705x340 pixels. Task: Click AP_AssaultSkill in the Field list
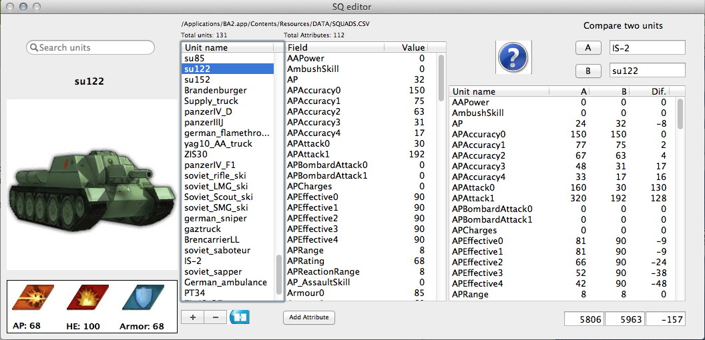point(318,283)
